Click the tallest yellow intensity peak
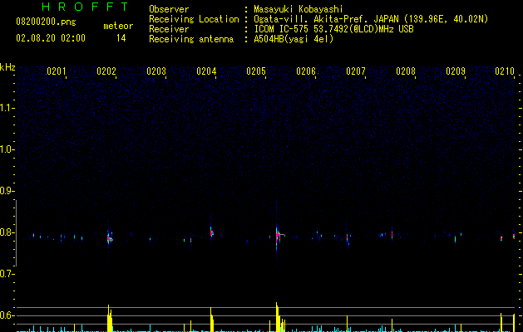Image resolution: width=523 pixels, height=332 pixels. [277, 317]
